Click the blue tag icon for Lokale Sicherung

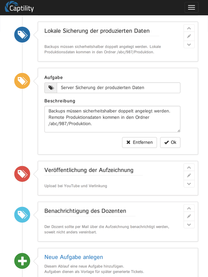coord(22,35)
